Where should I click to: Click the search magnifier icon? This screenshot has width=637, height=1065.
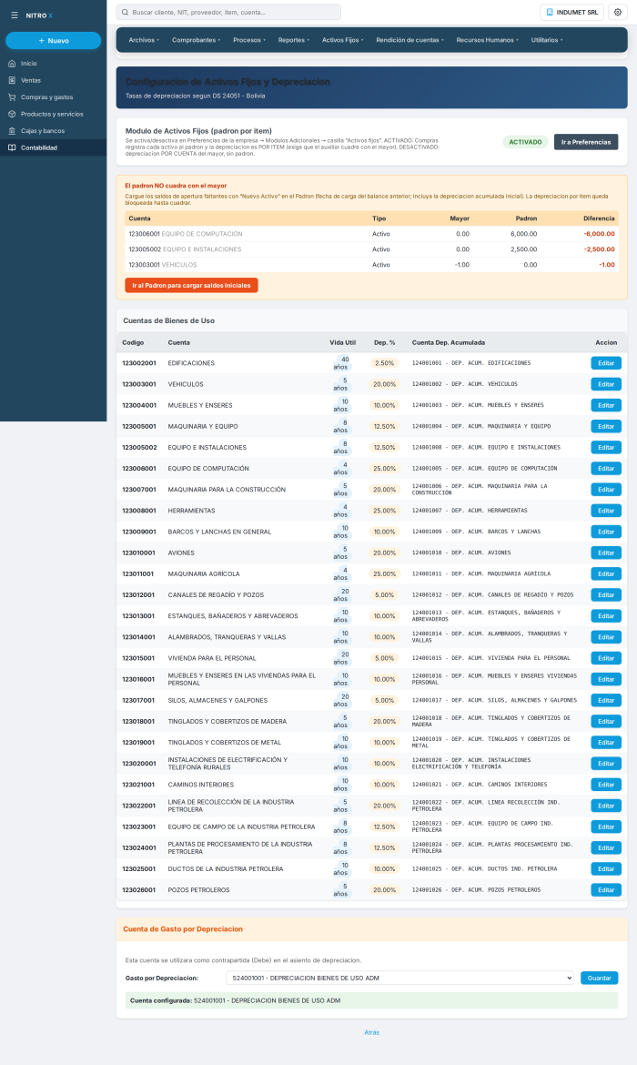tap(125, 12)
